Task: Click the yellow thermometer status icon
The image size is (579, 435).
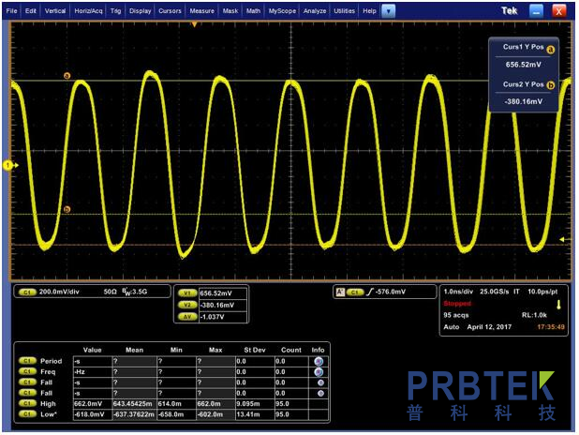Action: point(558,305)
